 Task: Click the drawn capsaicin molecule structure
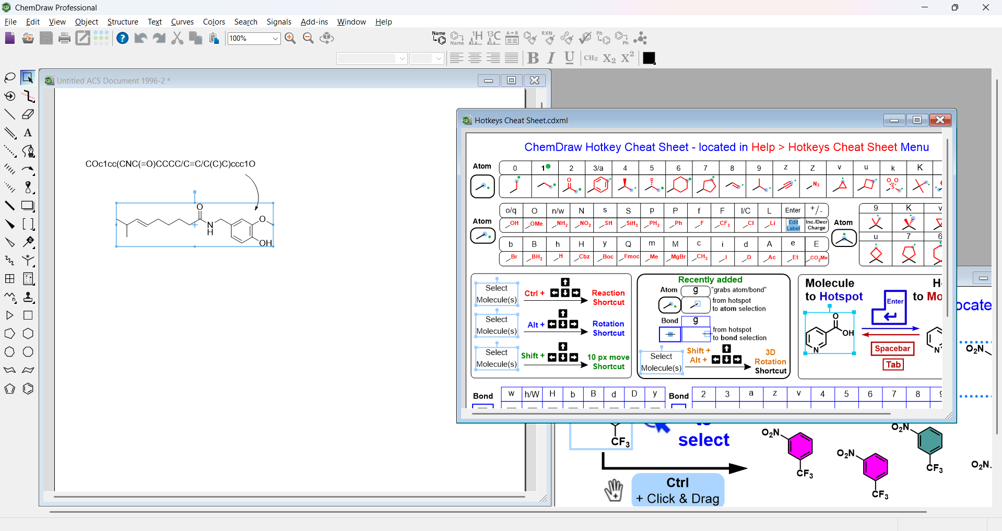tap(195, 225)
